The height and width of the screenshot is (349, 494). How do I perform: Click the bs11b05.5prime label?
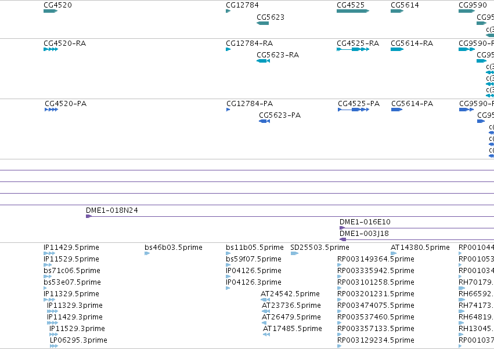pyautogui.click(x=255, y=248)
